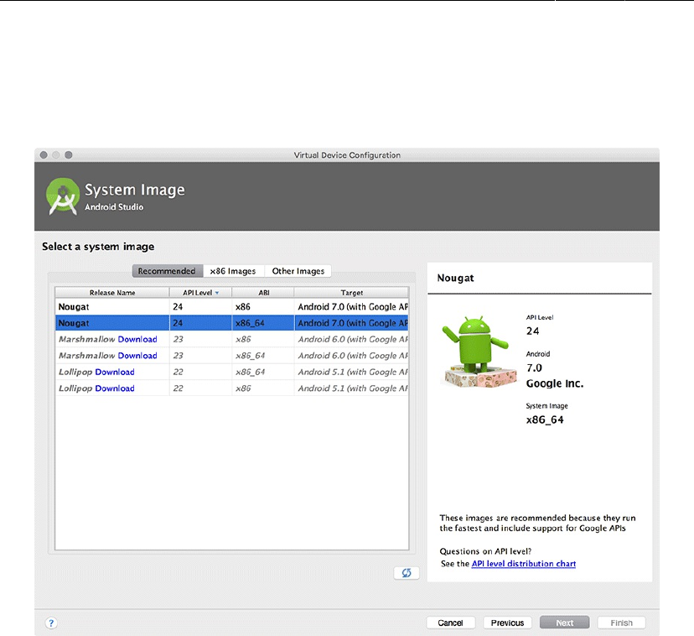Click the Finish button
This screenshot has height=636, width=694.
(x=621, y=623)
